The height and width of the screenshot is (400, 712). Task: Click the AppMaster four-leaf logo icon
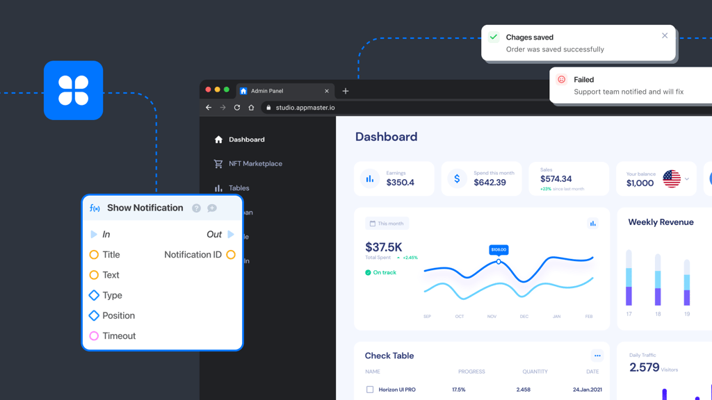(x=73, y=90)
